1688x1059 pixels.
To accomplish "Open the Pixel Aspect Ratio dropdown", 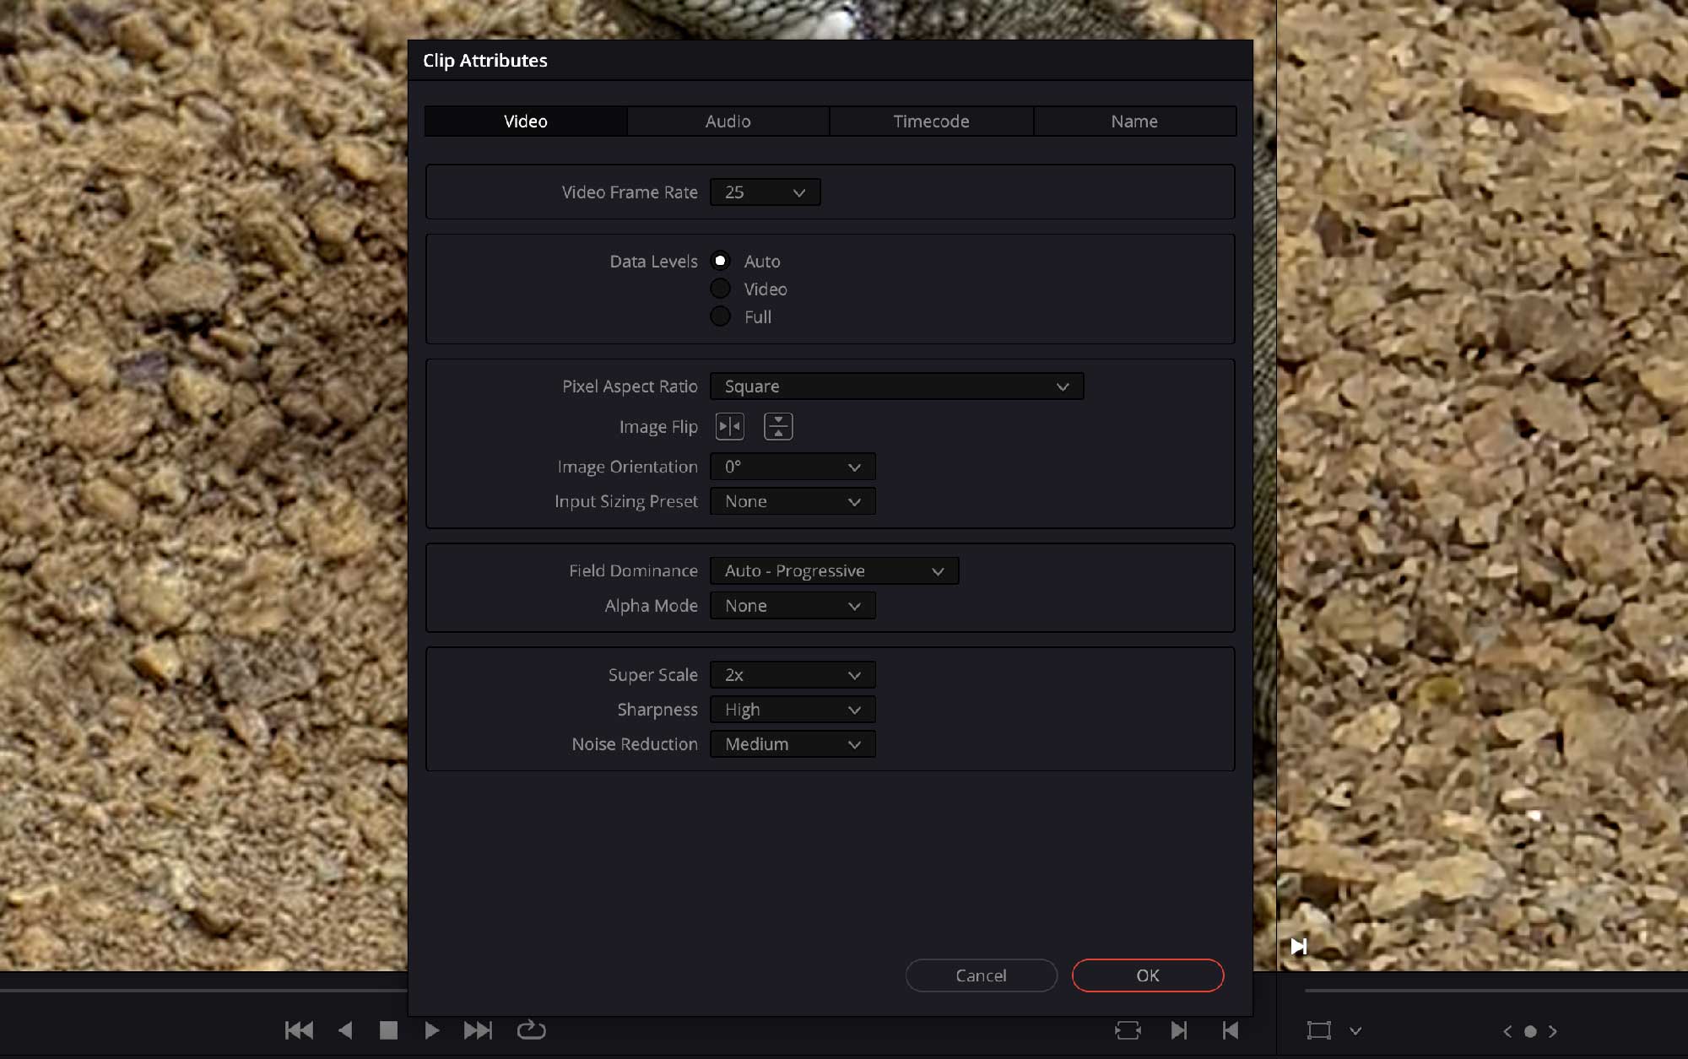I will click(x=895, y=386).
